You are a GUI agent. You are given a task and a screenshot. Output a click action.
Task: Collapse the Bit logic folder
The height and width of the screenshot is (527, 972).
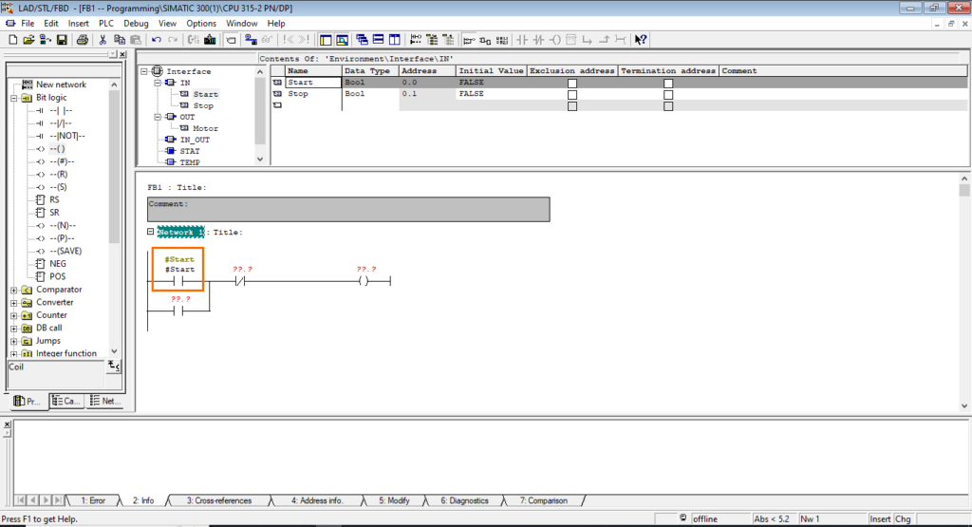point(13,98)
